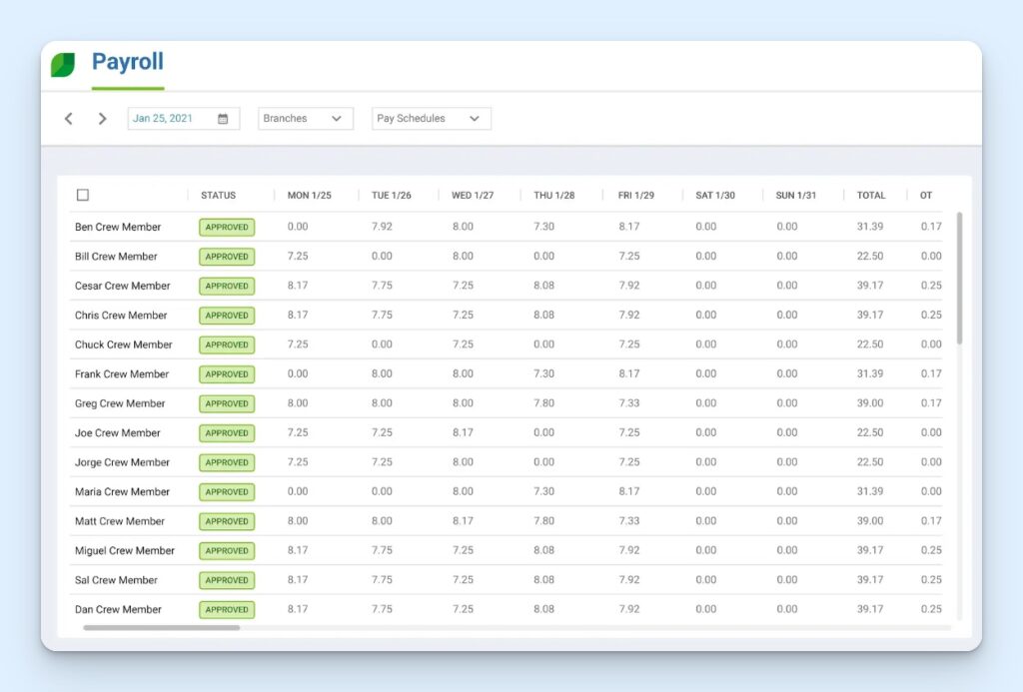
Task: Go to next pay week arrow
Action: pyautogui.click(x=102, y=119)
